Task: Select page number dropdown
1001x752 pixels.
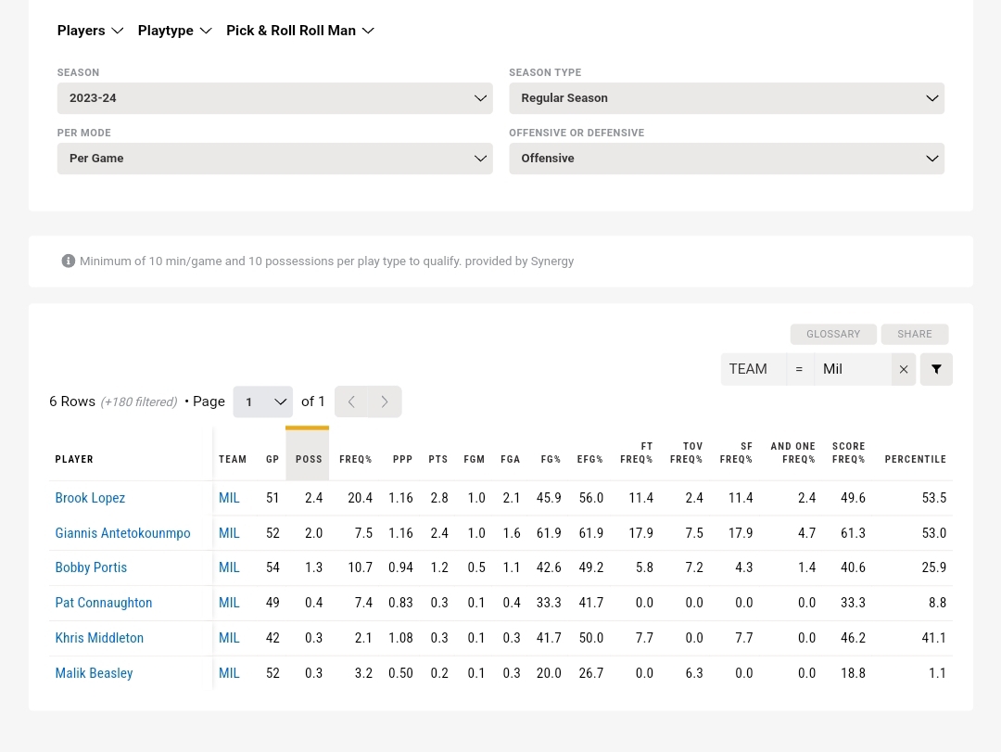Action: (x=263, y=401)
